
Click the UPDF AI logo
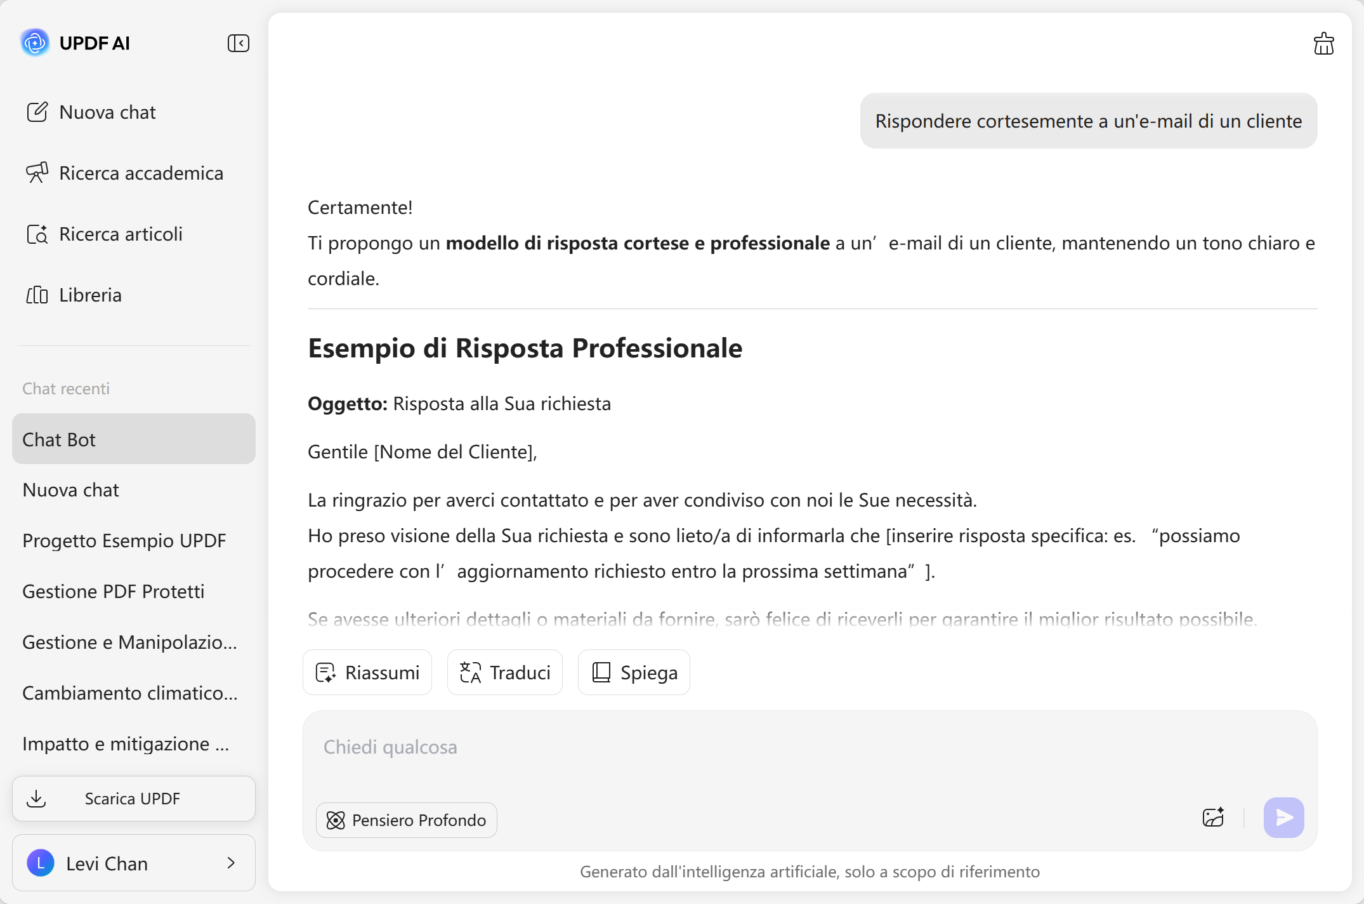(35, 43)
